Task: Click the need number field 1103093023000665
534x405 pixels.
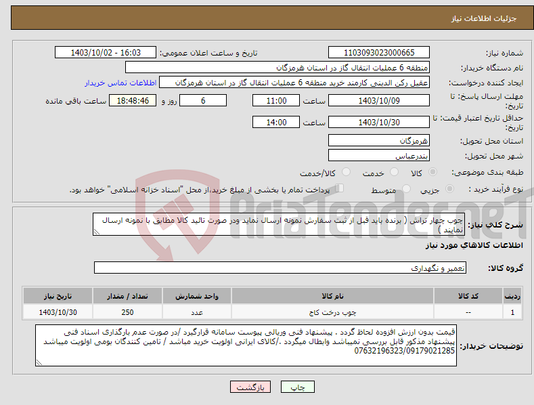Action: pyautogui.click(x=379, y=53)
